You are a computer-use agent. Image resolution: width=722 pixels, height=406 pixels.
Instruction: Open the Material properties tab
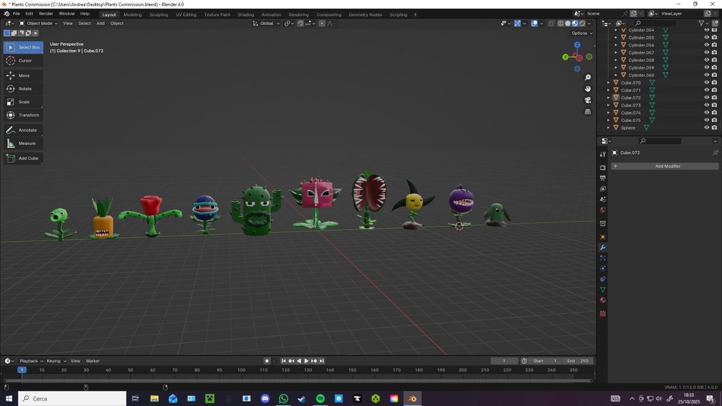(602, 300)
